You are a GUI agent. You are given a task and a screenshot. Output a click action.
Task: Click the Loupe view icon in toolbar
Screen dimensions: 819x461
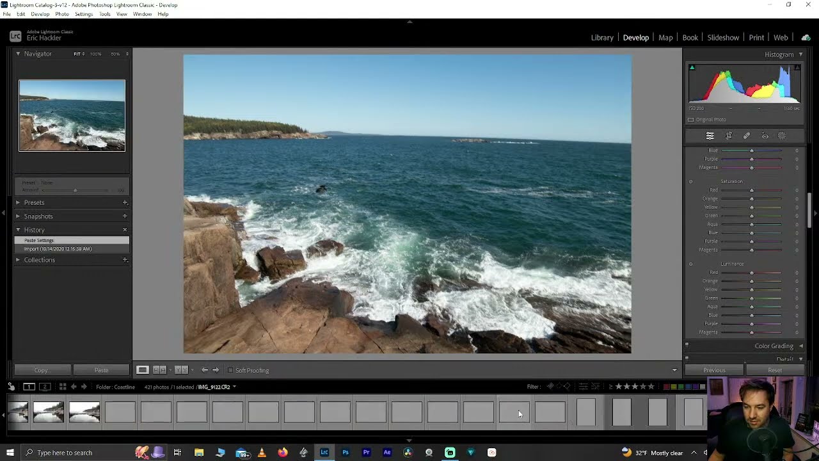143,370
